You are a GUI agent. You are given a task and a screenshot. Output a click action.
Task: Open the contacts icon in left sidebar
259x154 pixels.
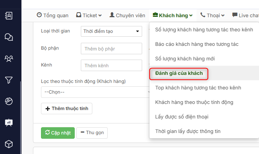8,16
